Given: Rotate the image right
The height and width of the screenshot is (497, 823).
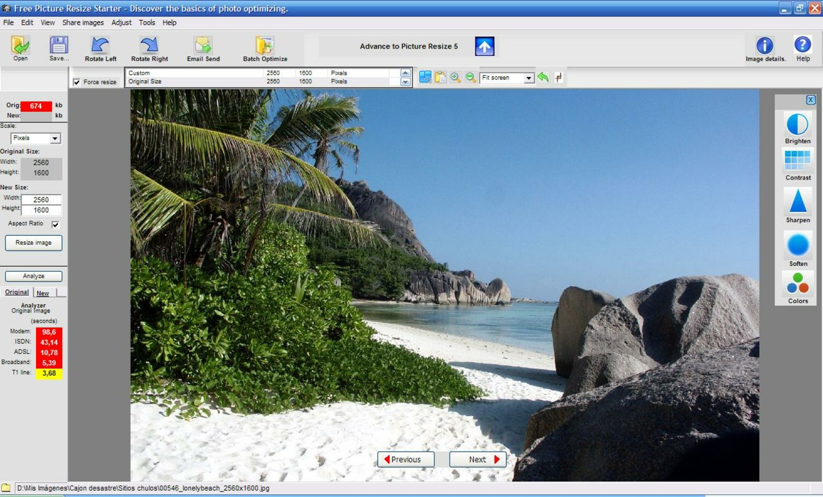Looking at the screenshot, I should (x=149, y=45).
